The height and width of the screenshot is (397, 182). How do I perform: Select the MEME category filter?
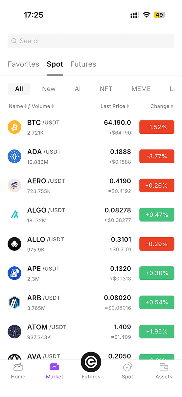(141, 89)
